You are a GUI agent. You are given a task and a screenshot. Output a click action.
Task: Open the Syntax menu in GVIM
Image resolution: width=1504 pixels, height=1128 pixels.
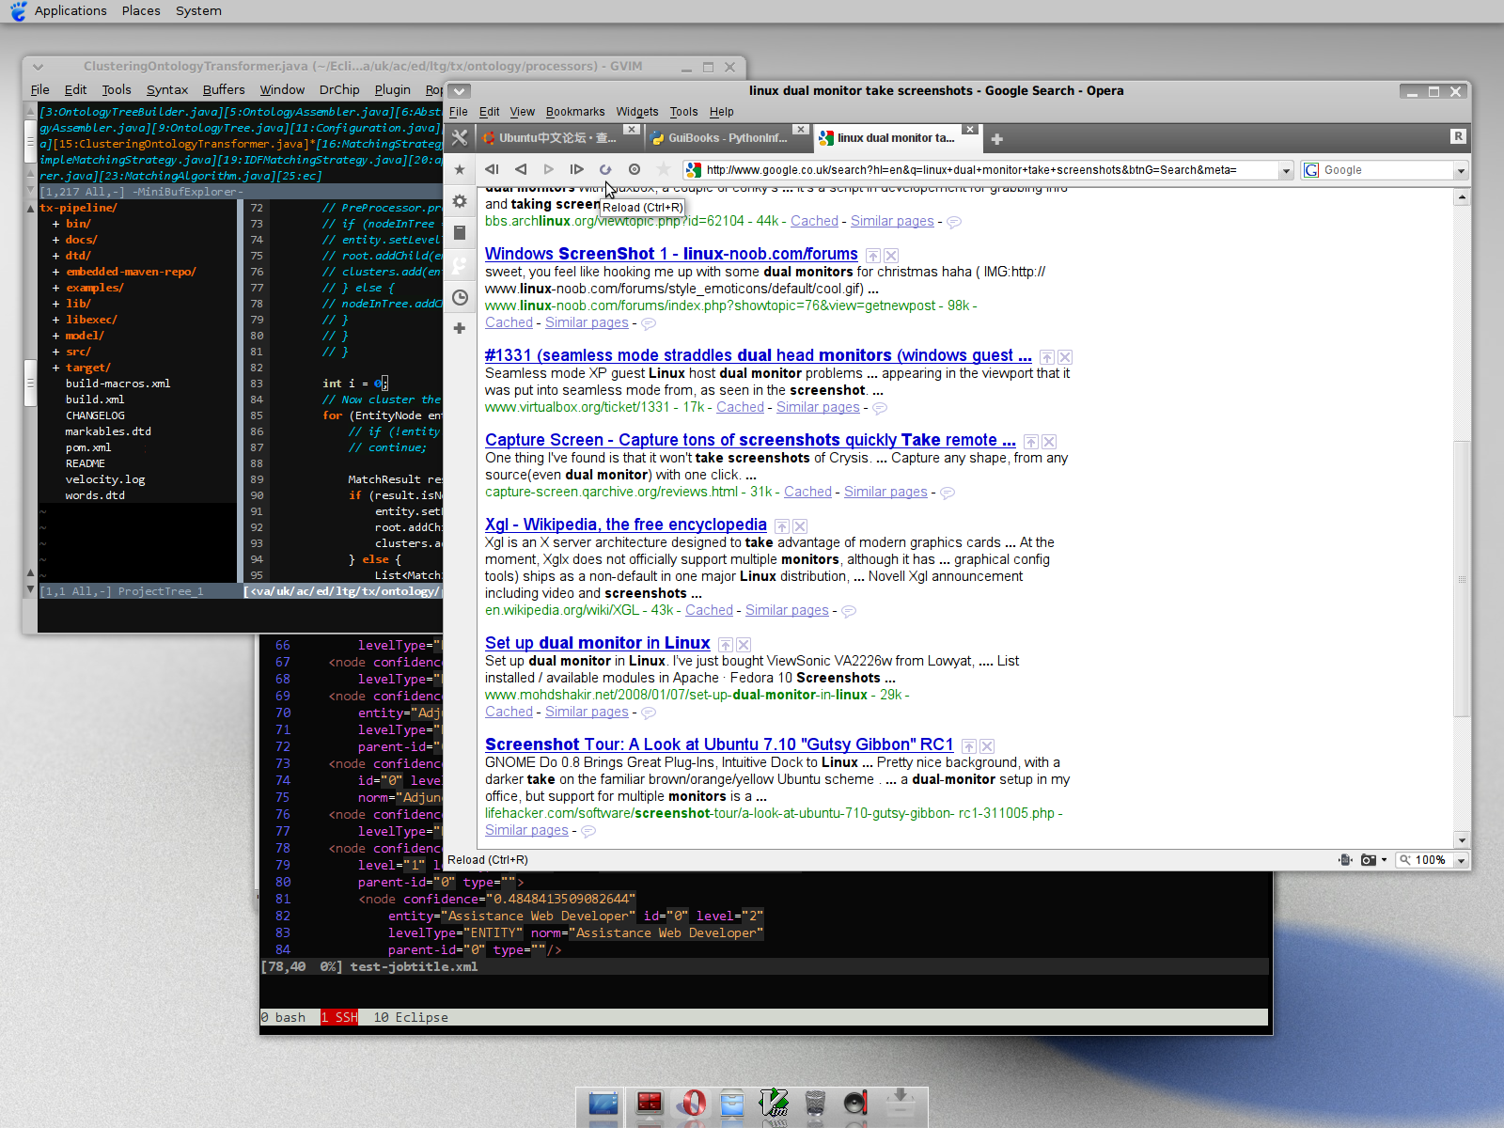click(x=167, y=90)
